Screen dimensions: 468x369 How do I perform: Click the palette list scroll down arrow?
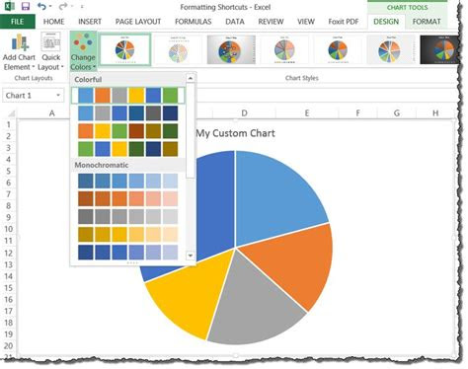pos(191,256)
